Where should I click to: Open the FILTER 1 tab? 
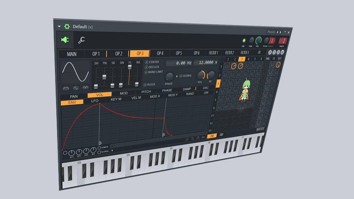pyautogui.click(x=213, y=53)
